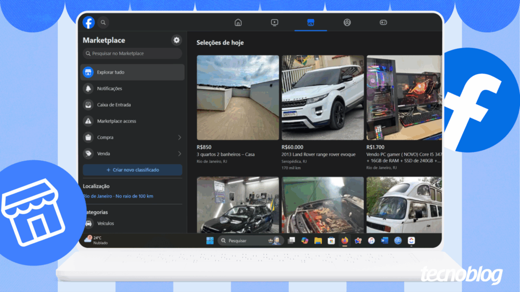The image size is (520, 292).
Task: Click the R$60.000 price text
Action: click(x=292, y=147)
